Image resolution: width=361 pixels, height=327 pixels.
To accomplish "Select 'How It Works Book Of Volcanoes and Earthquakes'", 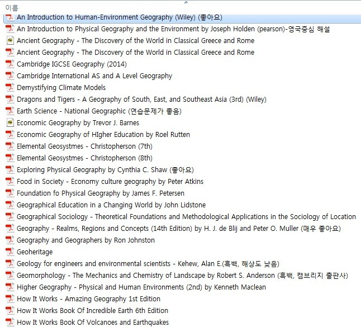I will pyautogui.click(x=93, y=323).
